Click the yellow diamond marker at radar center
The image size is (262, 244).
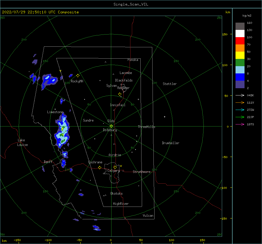[x=111, y=126]
